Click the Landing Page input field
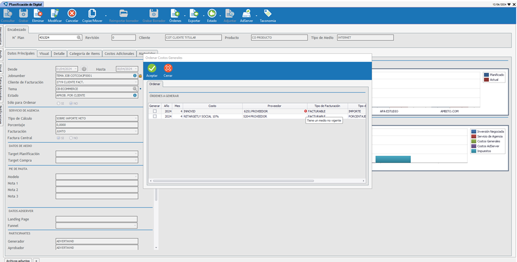This screenshot has height=262, width=517. pos(96,219)
